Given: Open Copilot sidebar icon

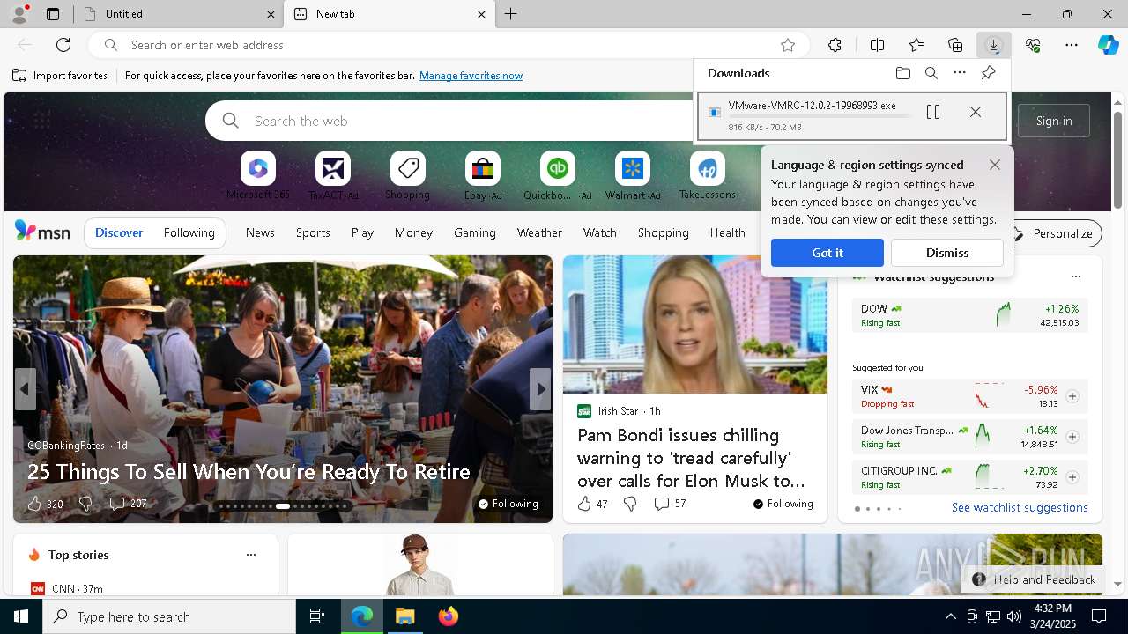Looking at the screenshot, I should pos(1108,45).
